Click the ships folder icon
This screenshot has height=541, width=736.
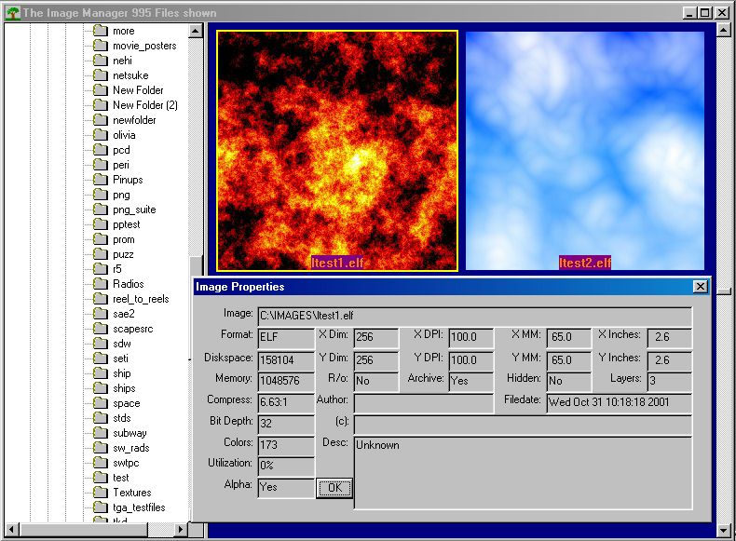click(x=100, y=388)
